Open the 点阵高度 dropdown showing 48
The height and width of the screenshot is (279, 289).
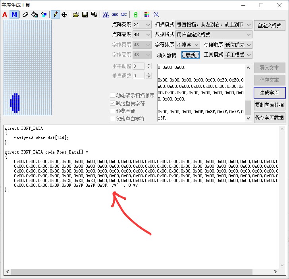(142, 34)
